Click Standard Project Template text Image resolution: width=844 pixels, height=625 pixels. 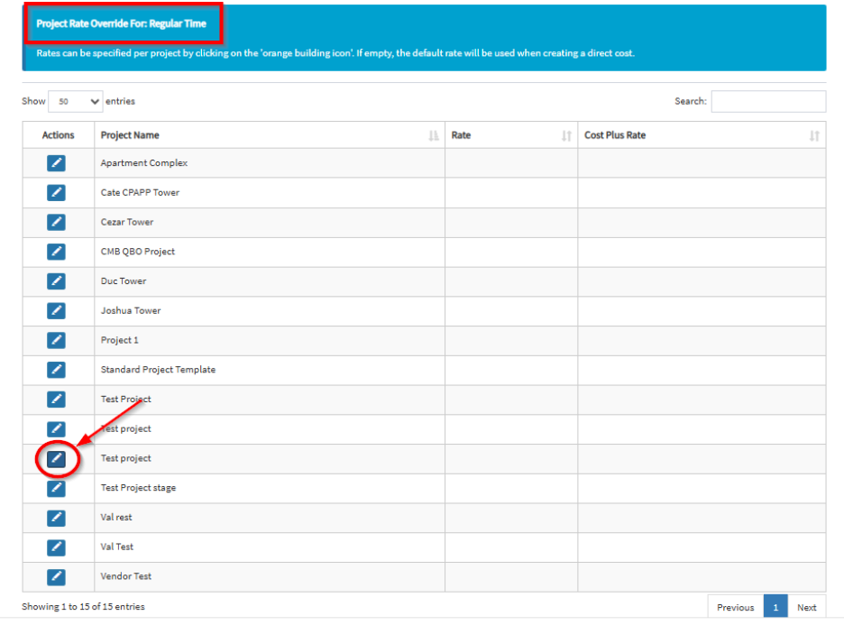pyautogui.click(x=159, y=370)
